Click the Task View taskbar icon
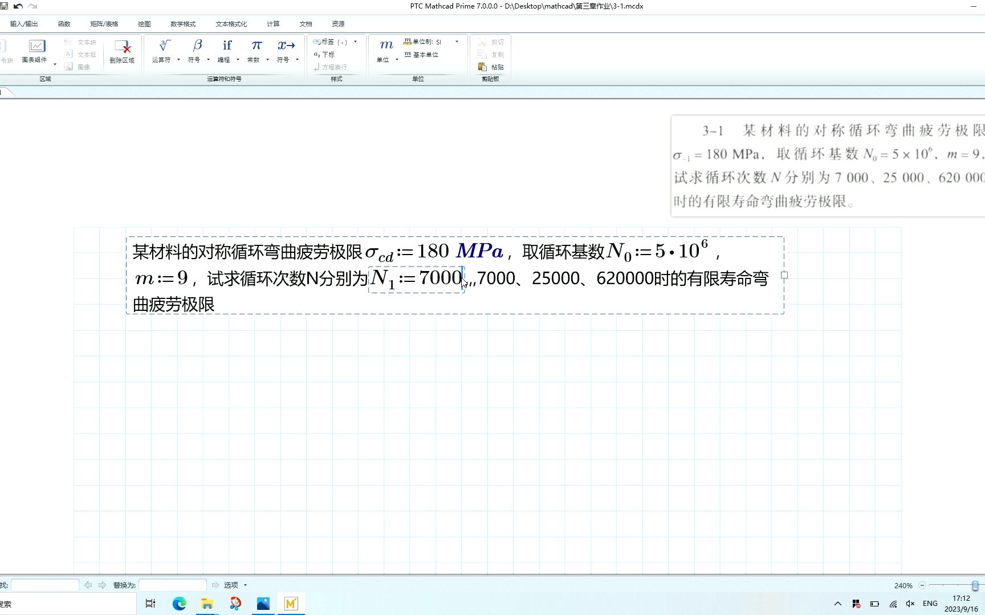The height and width of the screenshot is (615, 985). (150, 604)
